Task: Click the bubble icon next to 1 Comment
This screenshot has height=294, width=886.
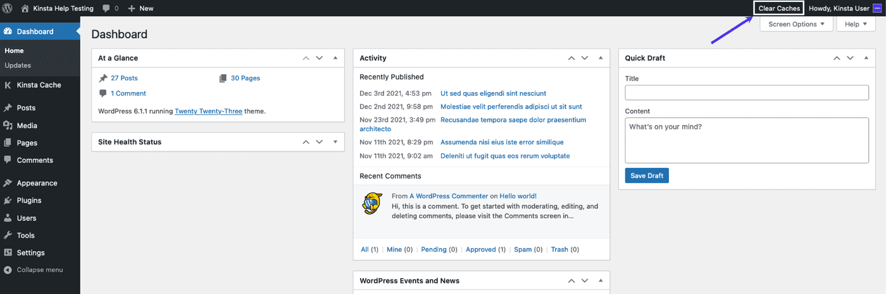Action: tap(103, 93)
